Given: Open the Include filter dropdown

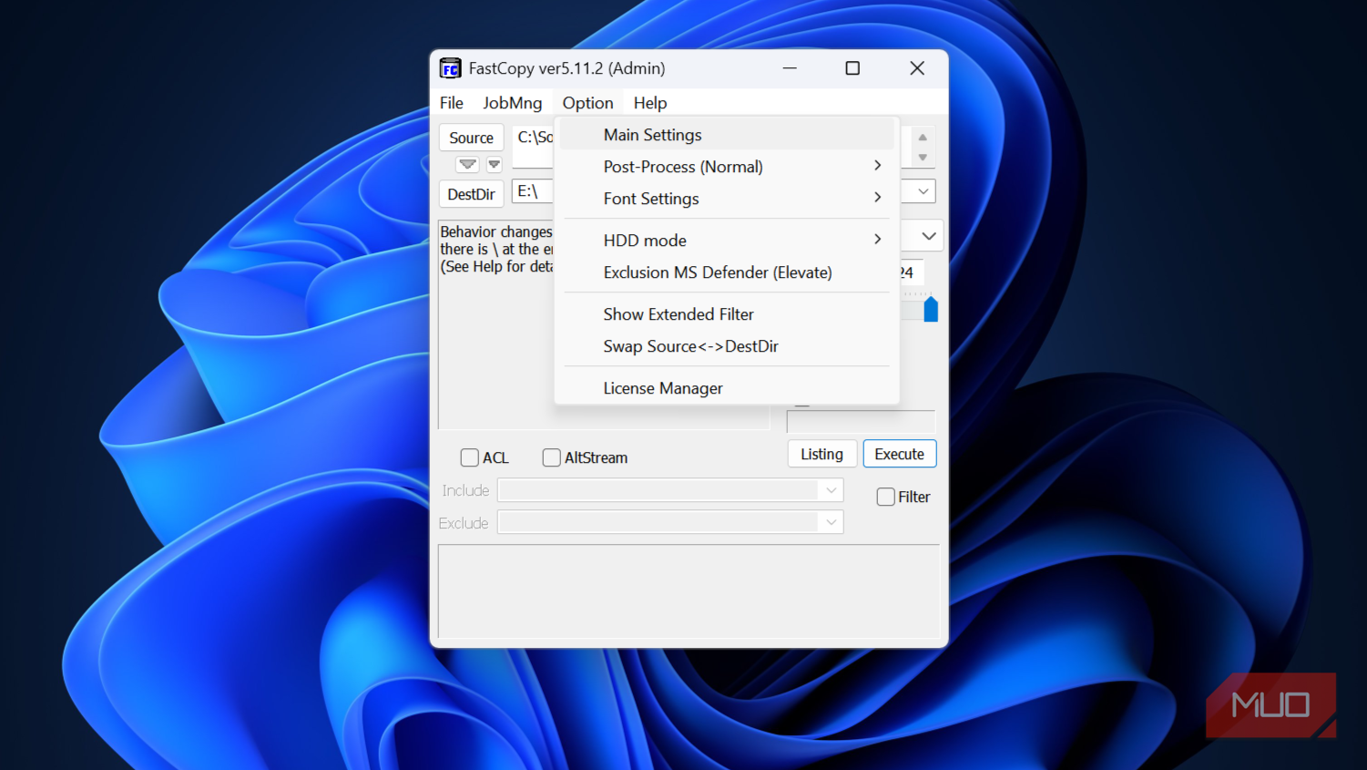Looking at the screenshot, I should [x=831, y=490].
